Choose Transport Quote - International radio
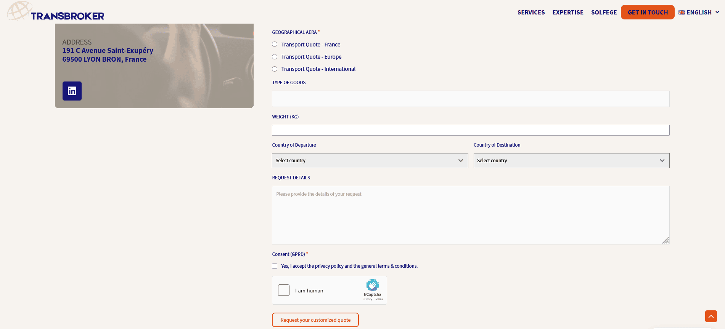 pos(275,69)
